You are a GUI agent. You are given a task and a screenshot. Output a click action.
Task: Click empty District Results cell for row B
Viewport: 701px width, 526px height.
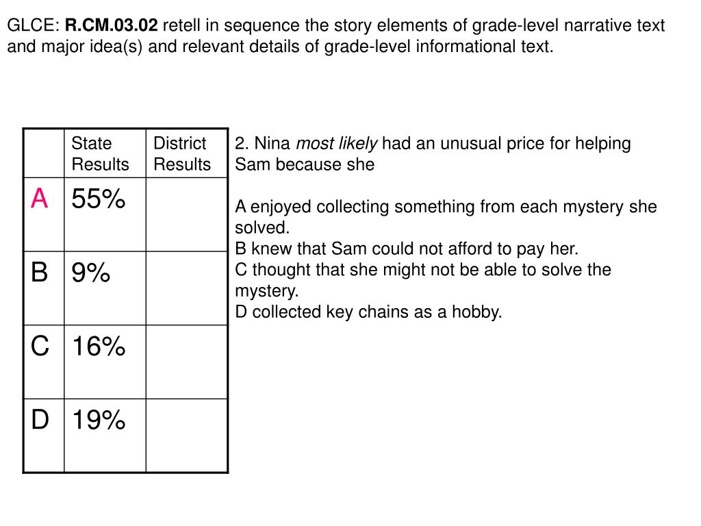pyautogui.click(x=187, y=288)
